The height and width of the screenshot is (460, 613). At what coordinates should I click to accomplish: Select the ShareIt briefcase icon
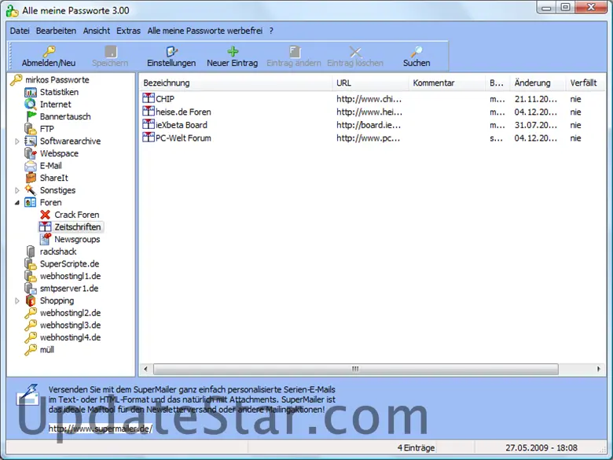point(31,178)
